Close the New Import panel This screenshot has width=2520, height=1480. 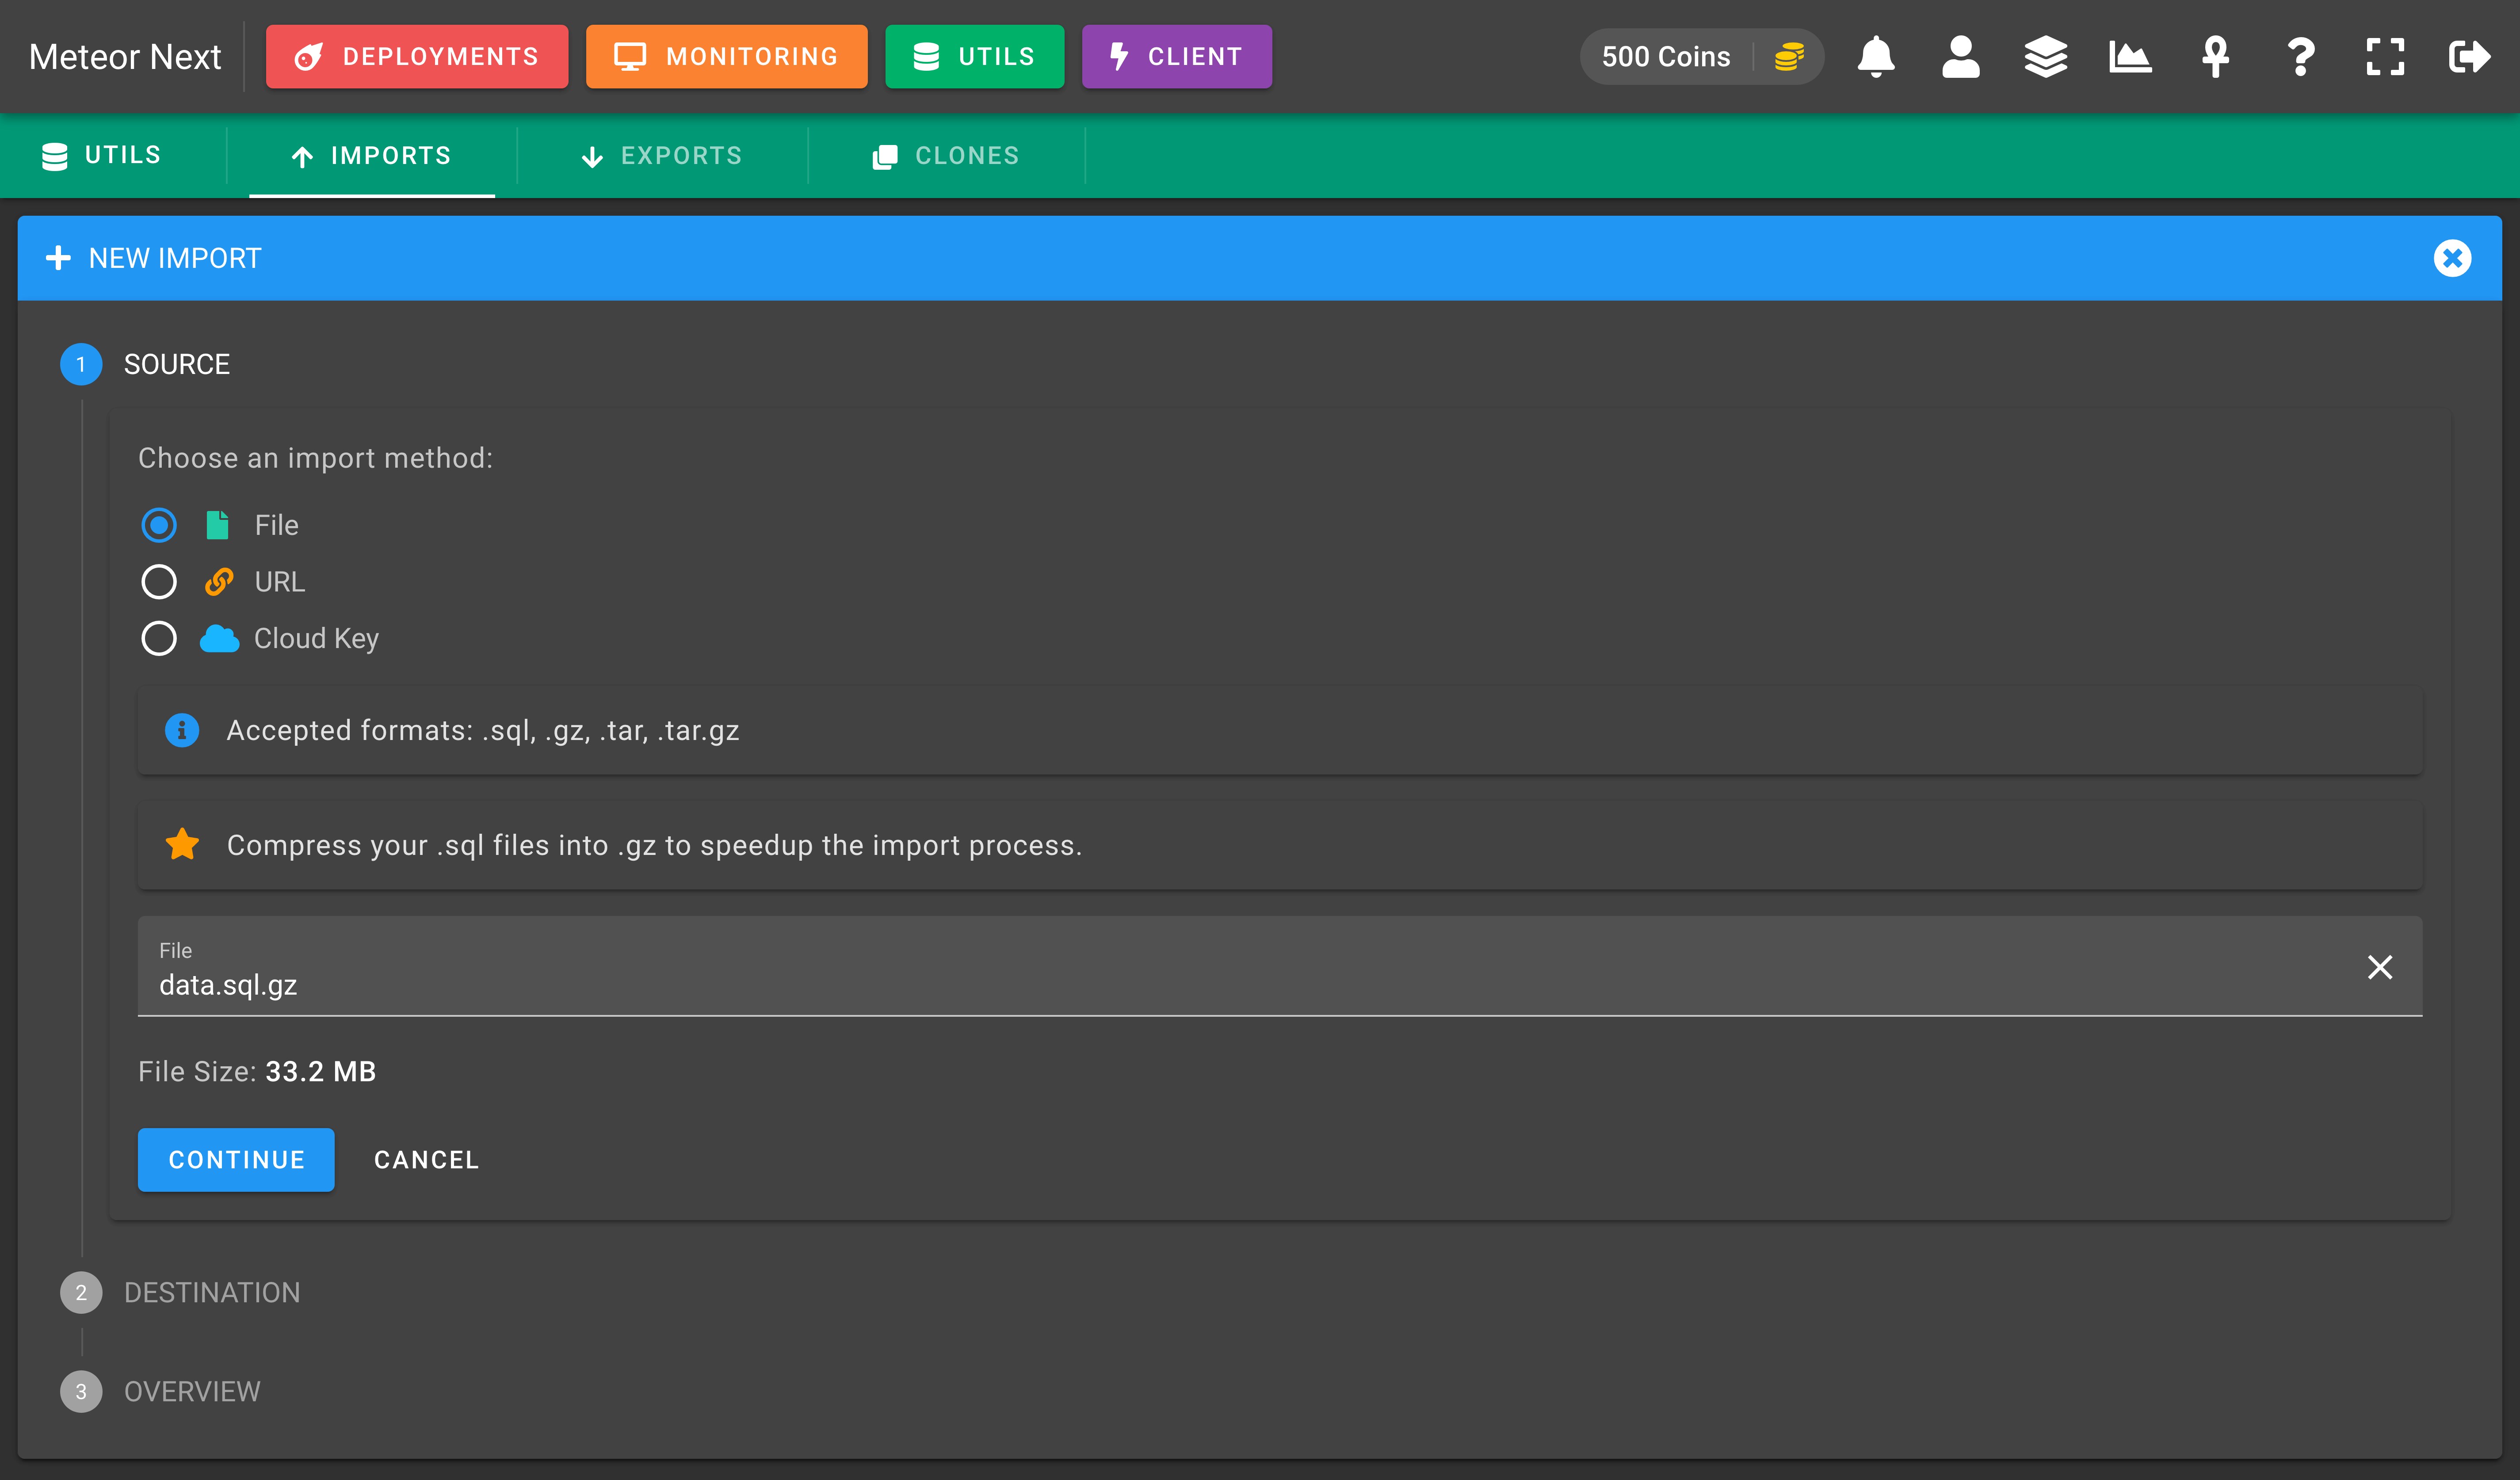(x=2452, y=258)
